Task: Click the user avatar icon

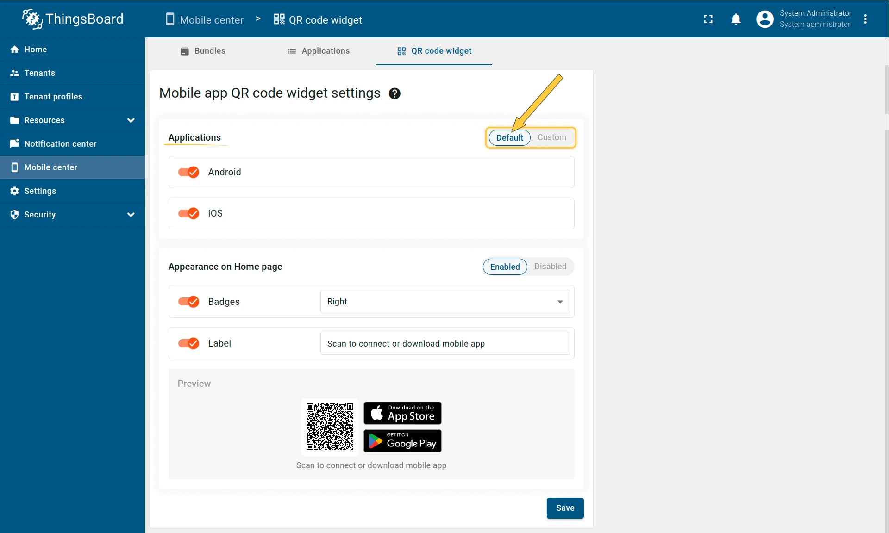Action: pos(765,19)
